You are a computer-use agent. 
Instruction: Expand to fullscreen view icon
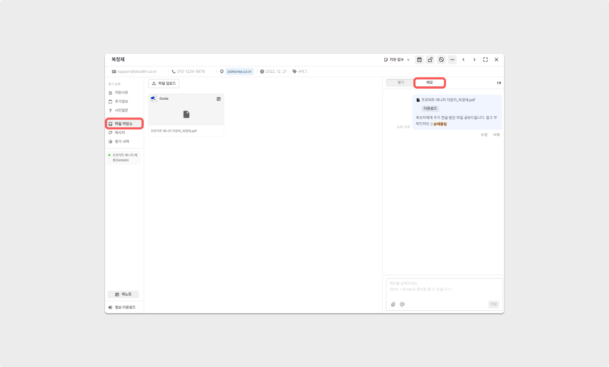tap(485, 60)
